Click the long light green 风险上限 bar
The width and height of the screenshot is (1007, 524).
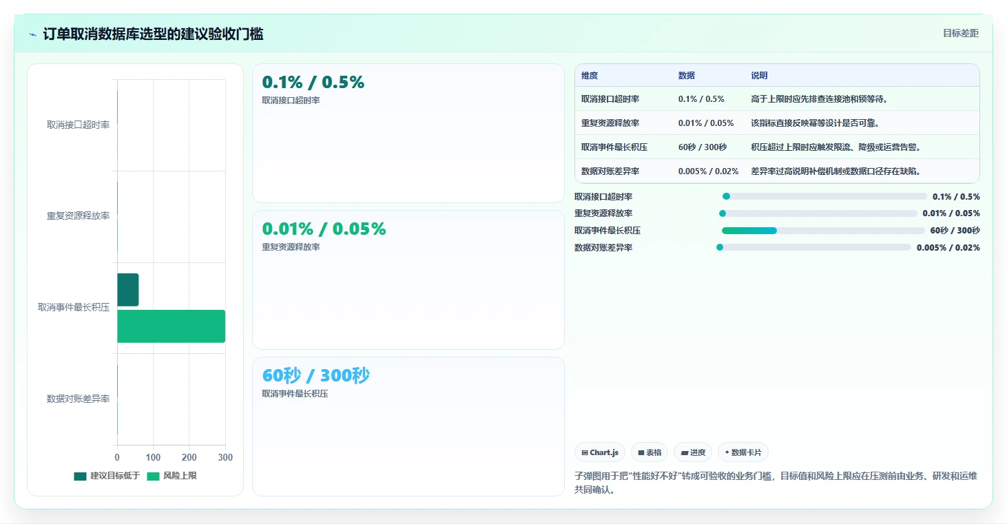click(x=171, y=326)
